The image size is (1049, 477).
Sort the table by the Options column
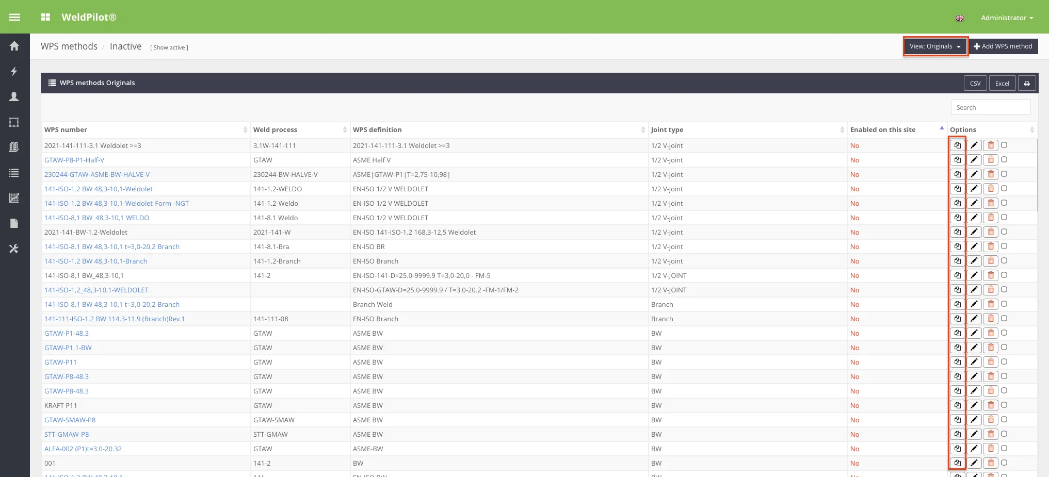(992, 130)
